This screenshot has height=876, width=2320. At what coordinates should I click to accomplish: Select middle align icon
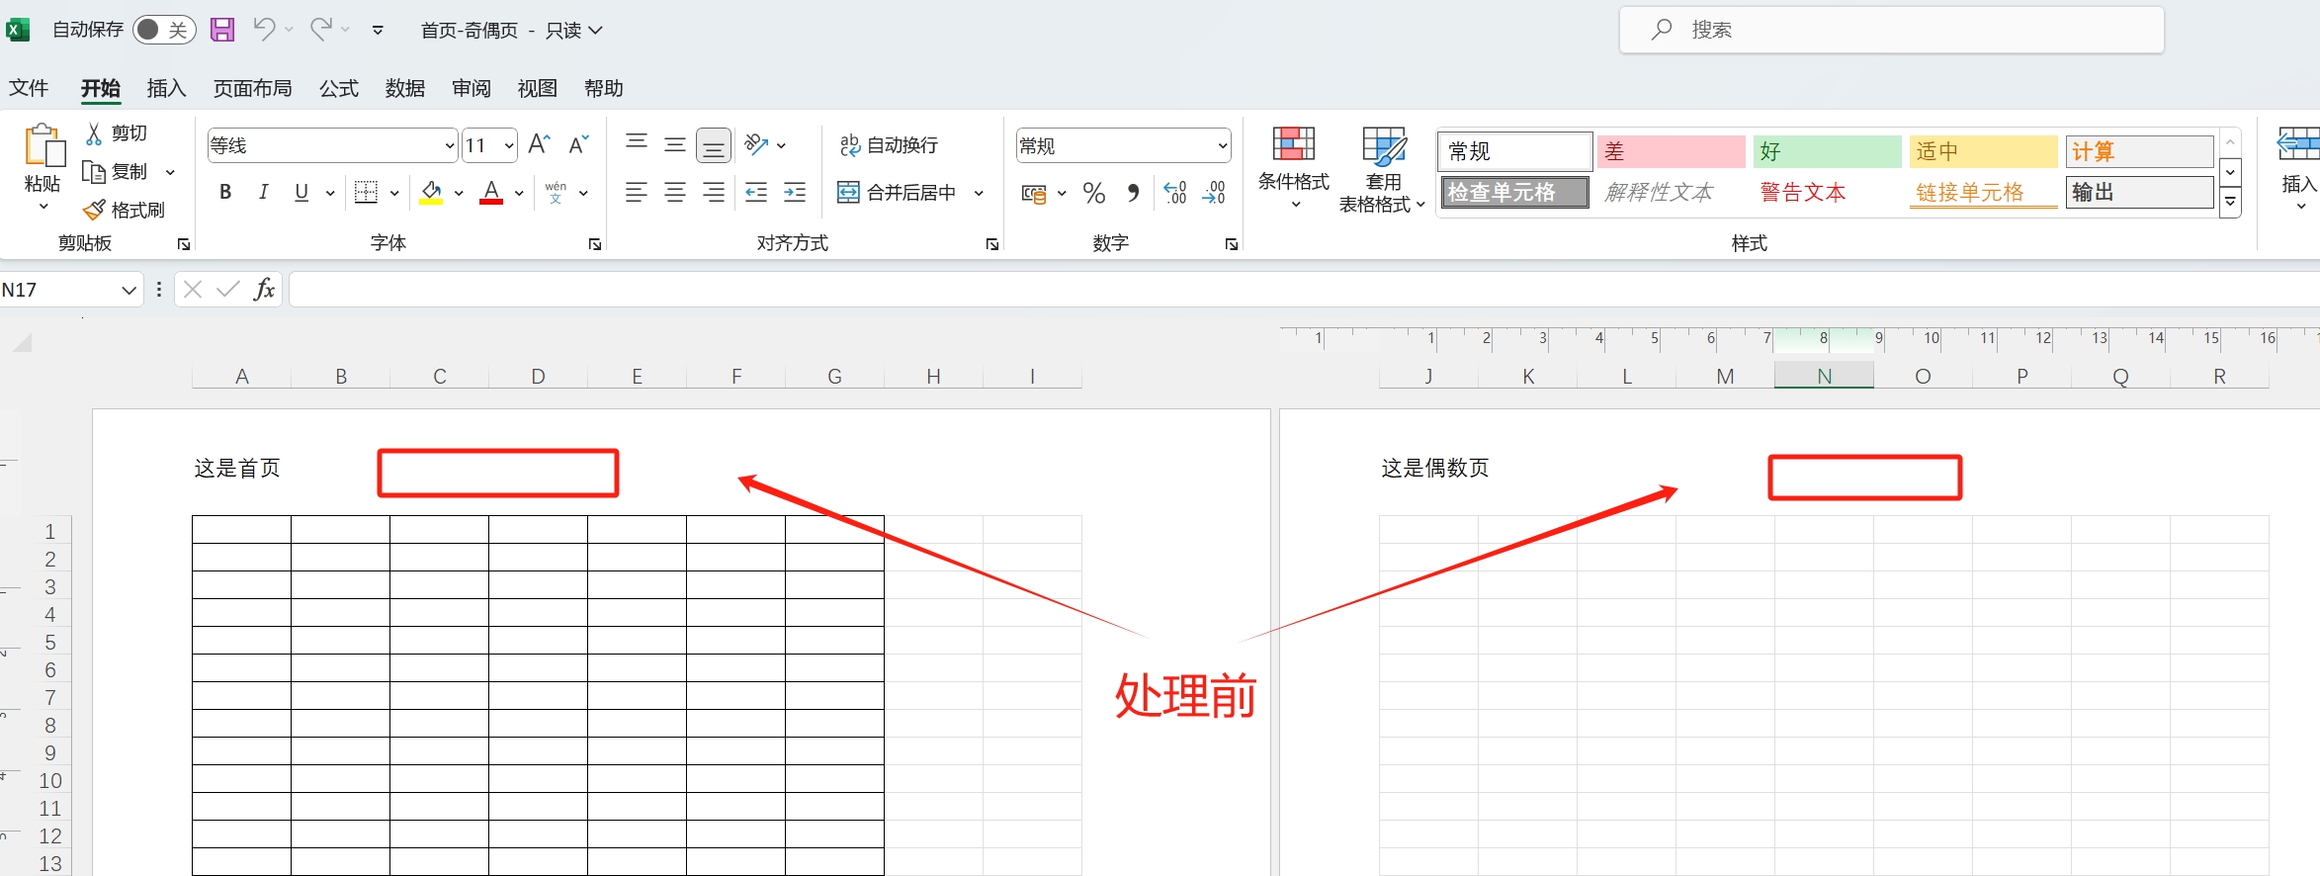675,144
